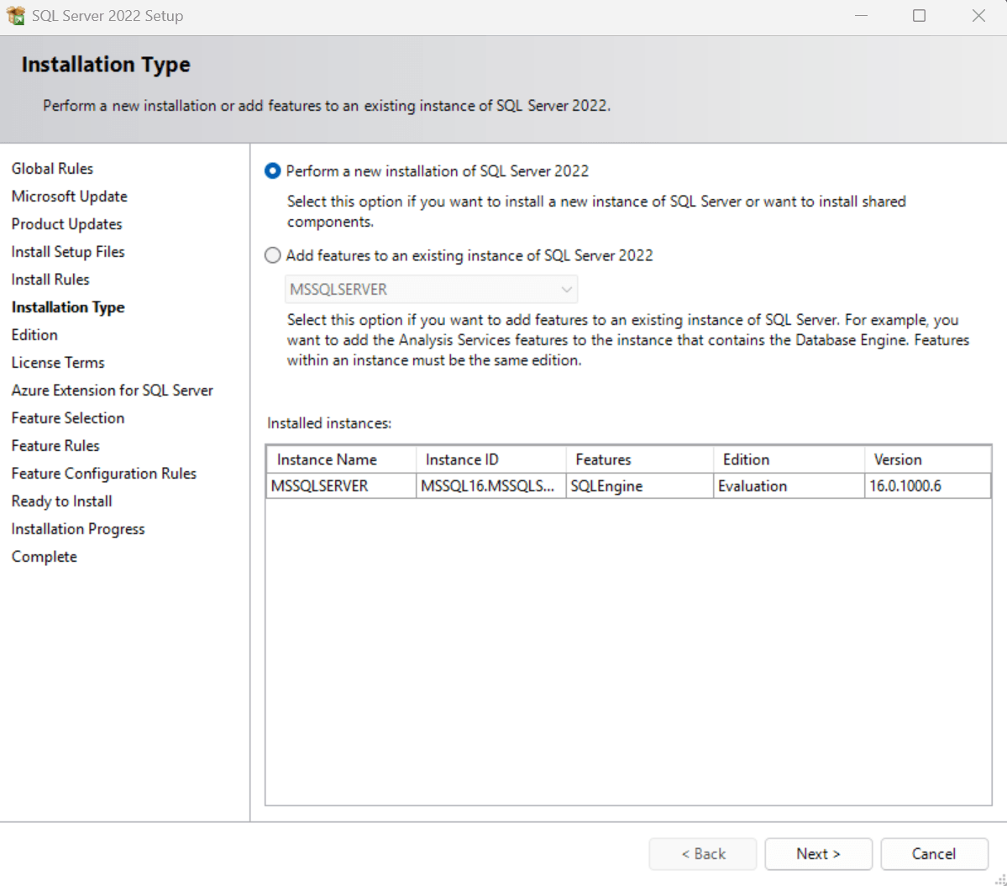Viewport: 1007px width, 886px height.
Task: Select License Terms in the step list
Action: (x=58, y=363)
